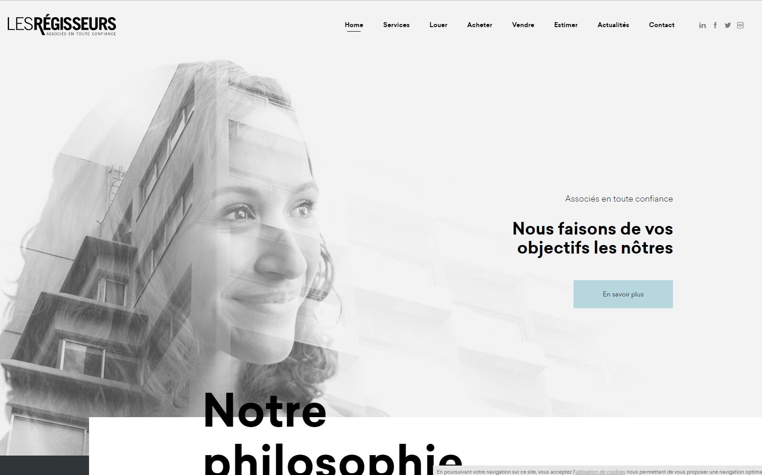
Task: Open the Services menu item
Action: click(x=396, y=25)
